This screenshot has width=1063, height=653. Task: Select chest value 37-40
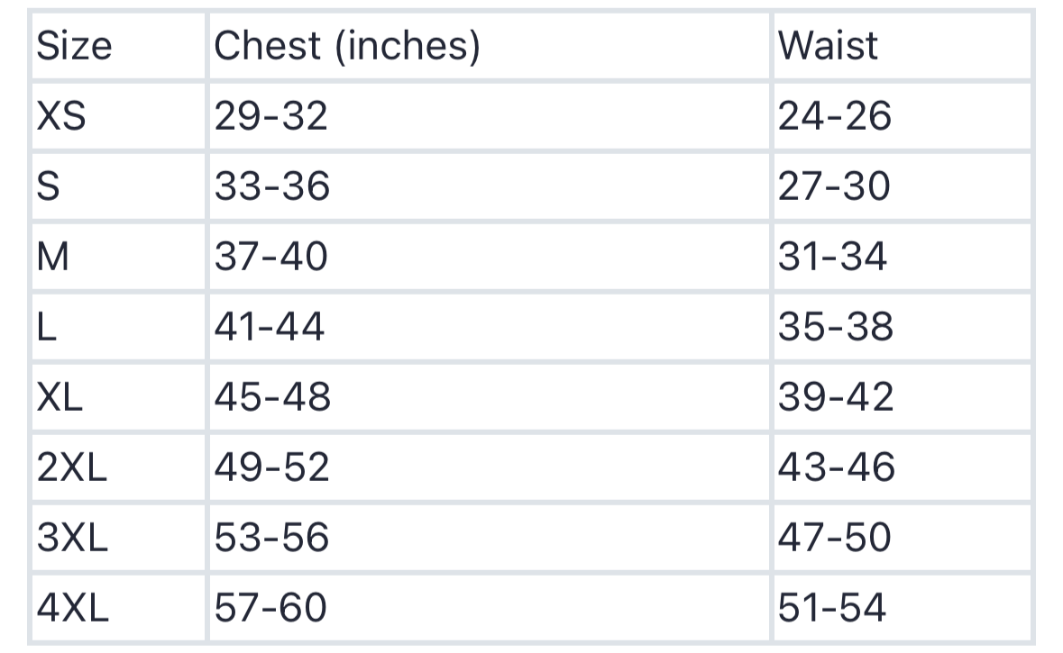point(271,257)
